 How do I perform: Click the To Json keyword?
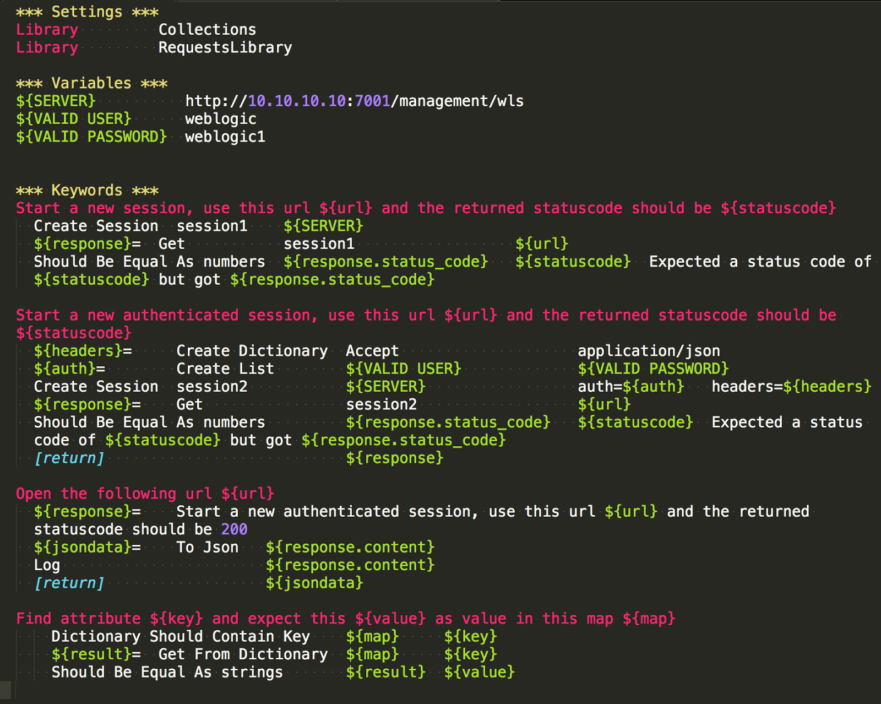(207, 547)
